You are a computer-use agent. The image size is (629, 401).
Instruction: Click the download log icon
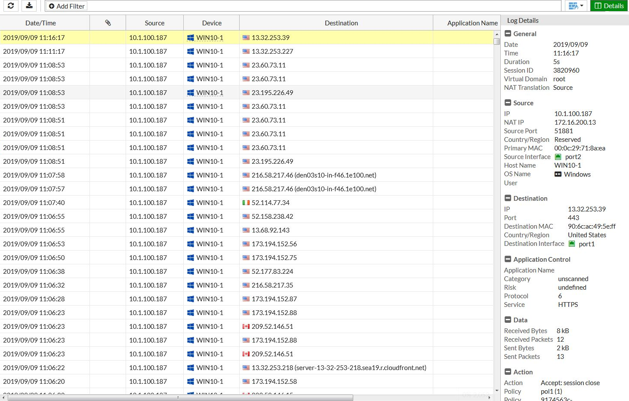(29, 6)
